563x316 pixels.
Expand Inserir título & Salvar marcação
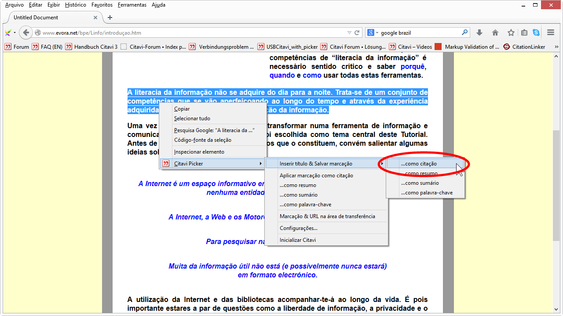326,164
